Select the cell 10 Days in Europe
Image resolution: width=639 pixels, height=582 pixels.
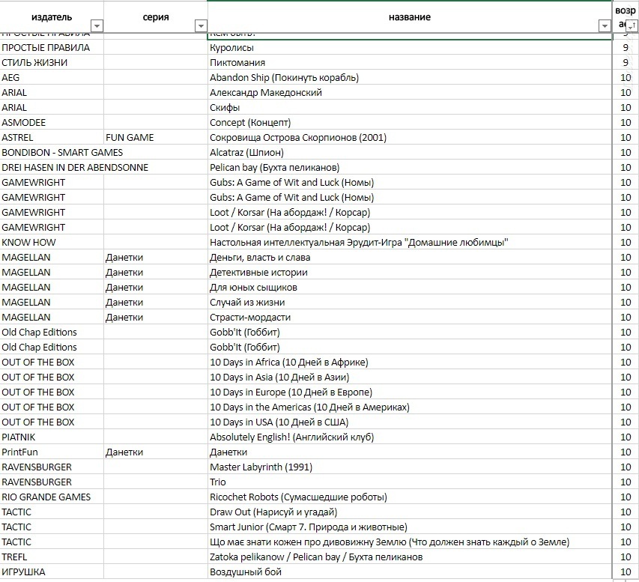click(x=410, y=392)
